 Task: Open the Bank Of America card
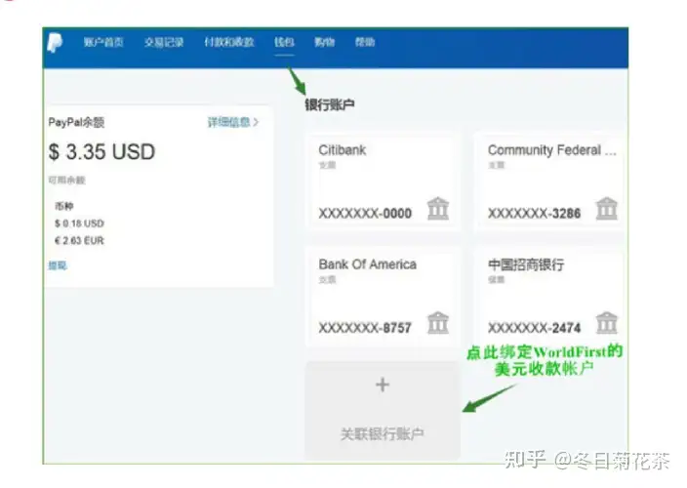click(384, 297)
